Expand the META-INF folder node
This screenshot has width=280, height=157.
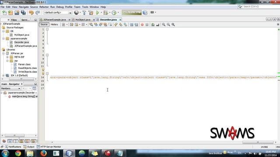pyautogui.click(x=7, y=57)
